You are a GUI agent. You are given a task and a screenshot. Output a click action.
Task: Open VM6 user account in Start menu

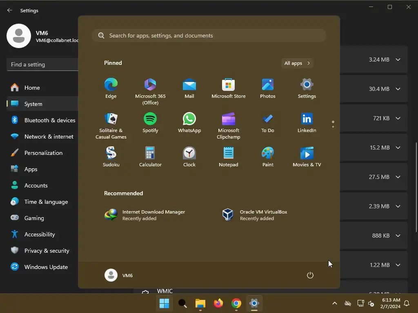click(119, 275)
